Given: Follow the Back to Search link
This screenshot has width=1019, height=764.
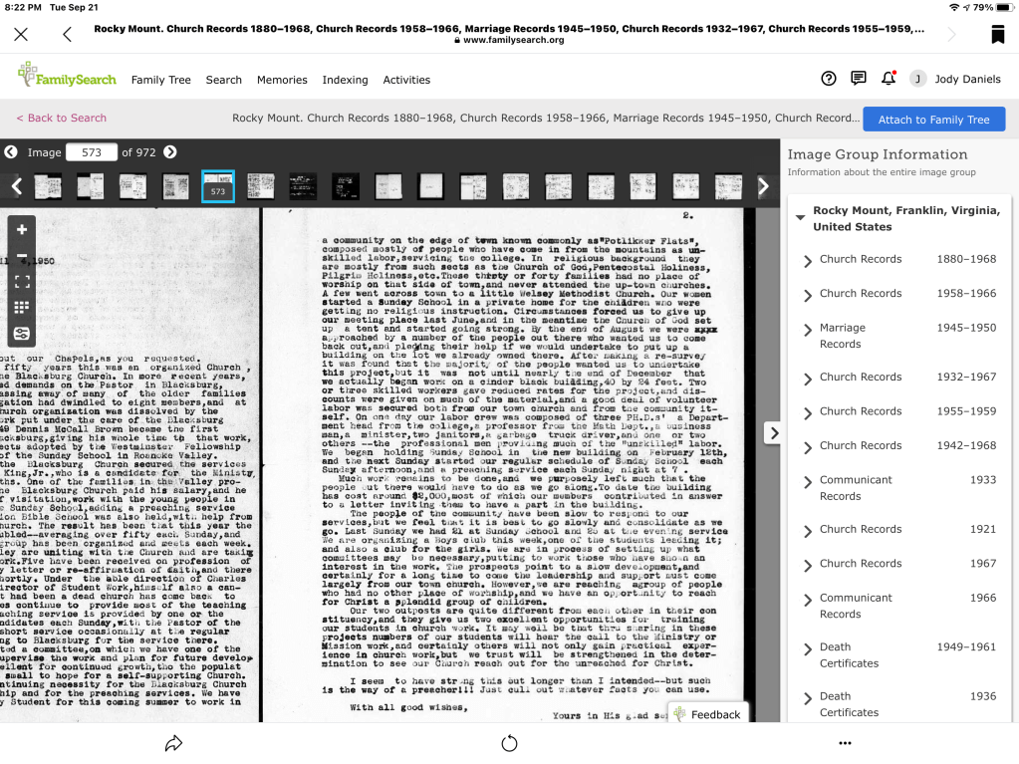Looking at the screenshot, I should tap(62, 118).
